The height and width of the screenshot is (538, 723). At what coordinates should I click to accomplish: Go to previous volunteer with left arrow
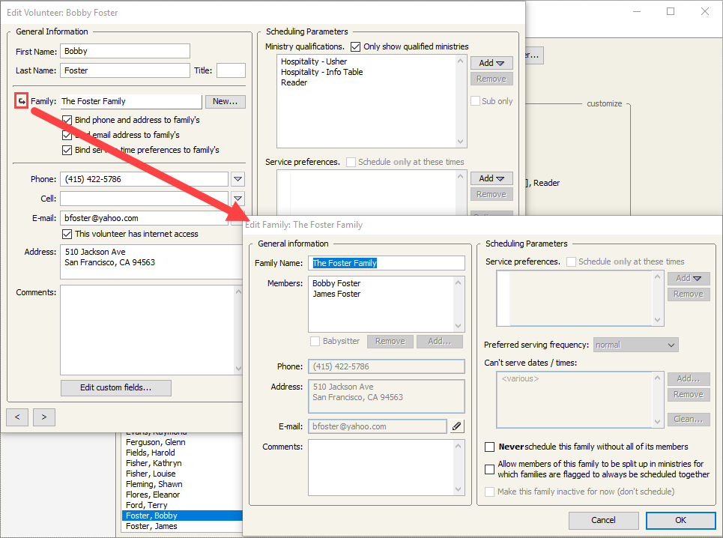(17, 416)
